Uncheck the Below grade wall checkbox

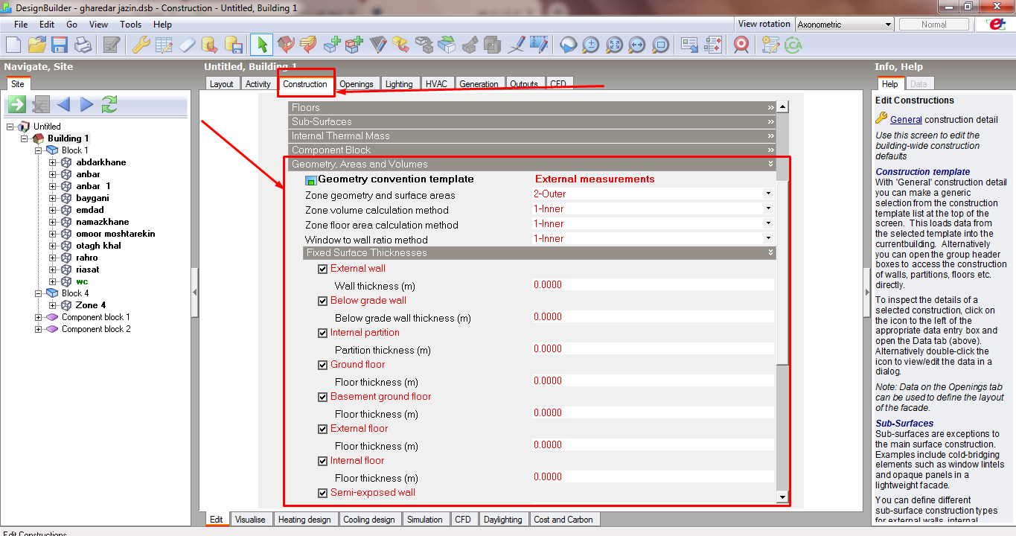(322, 301)
